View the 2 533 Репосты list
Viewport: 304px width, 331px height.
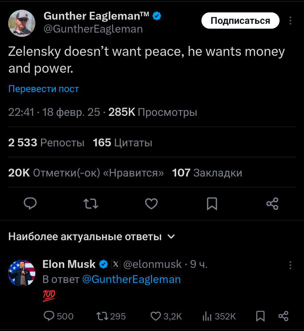46,142
